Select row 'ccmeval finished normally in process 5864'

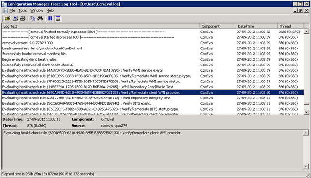coord(153,32)
